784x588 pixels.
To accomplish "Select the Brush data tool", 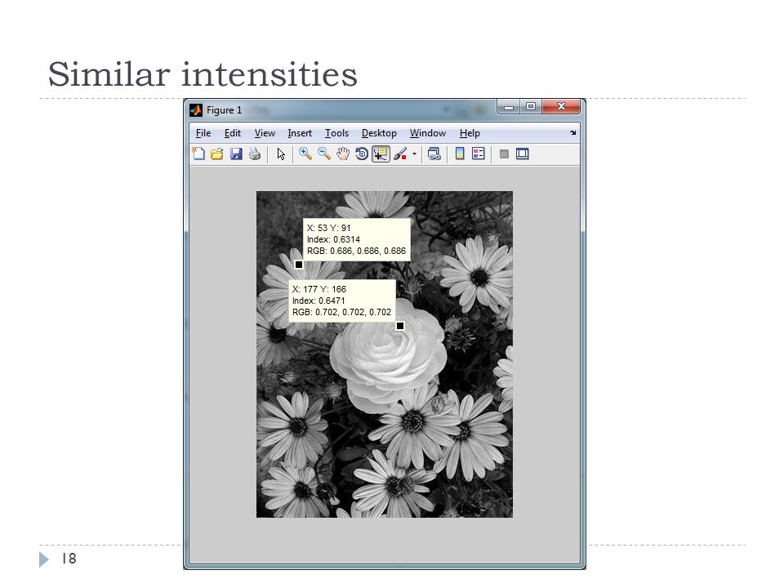I will coord(400,154).
